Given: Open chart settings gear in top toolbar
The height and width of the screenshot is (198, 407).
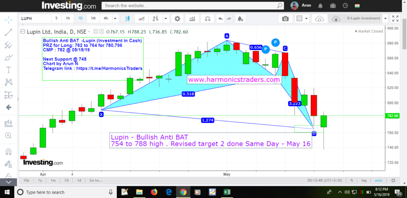Looking at the screenshot, I should (177, 19).
